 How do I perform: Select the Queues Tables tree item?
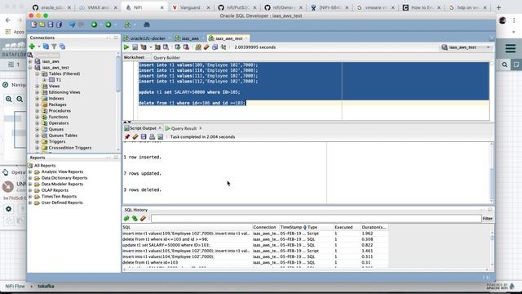[63, 136]
